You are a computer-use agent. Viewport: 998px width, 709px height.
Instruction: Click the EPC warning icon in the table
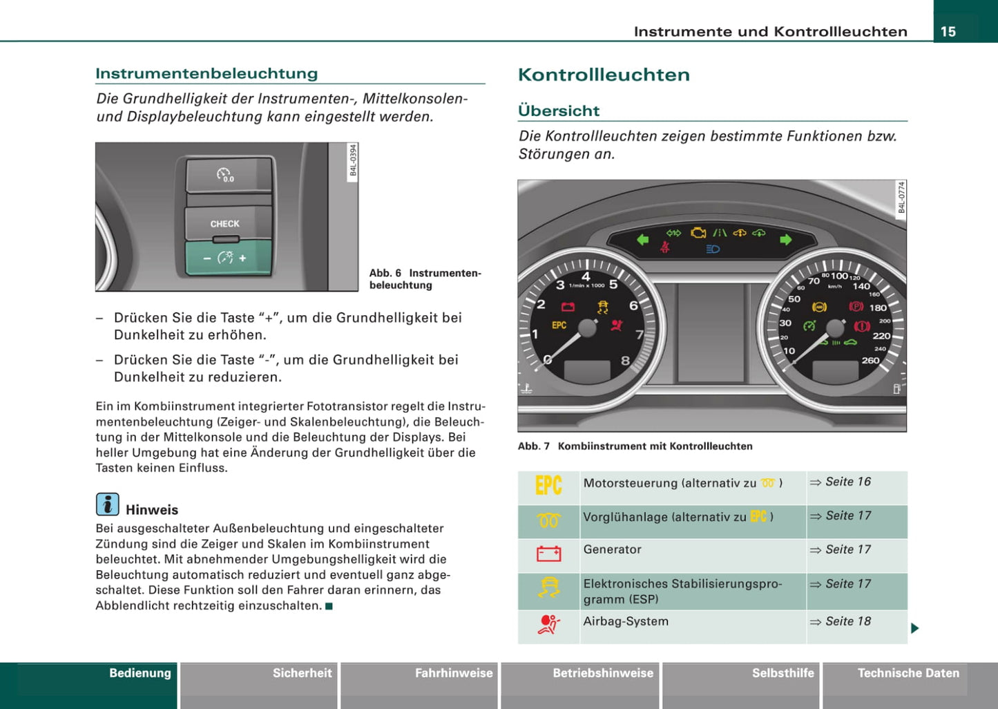[x=548, y=485]
